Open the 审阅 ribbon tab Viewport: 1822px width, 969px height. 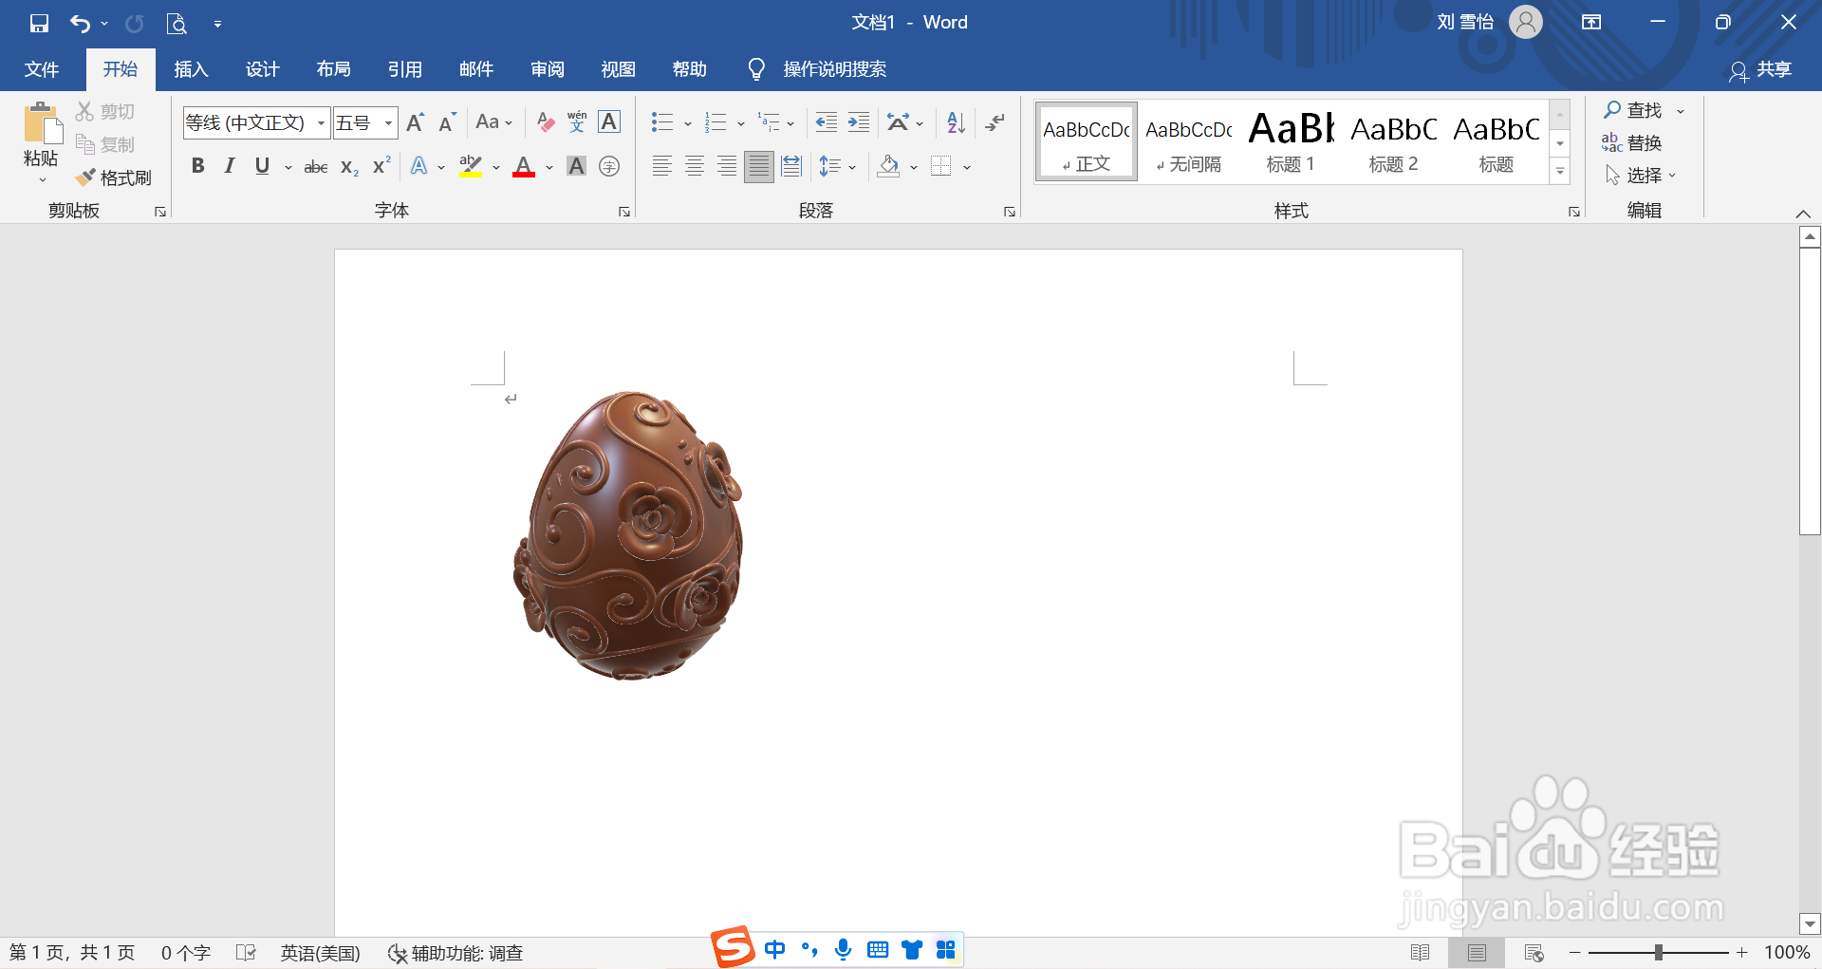tap(547, 68)
